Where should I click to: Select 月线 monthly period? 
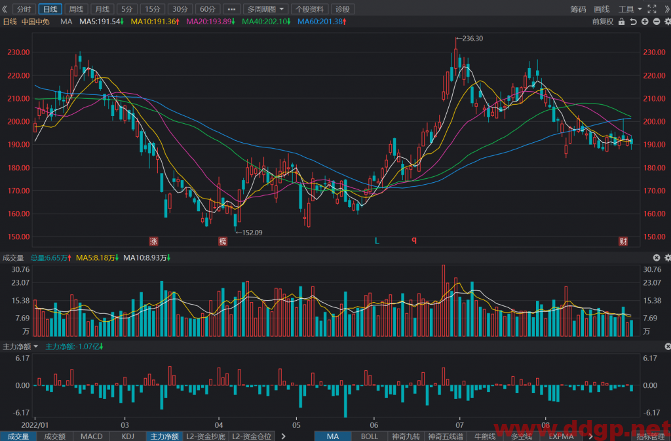(102, 9)
